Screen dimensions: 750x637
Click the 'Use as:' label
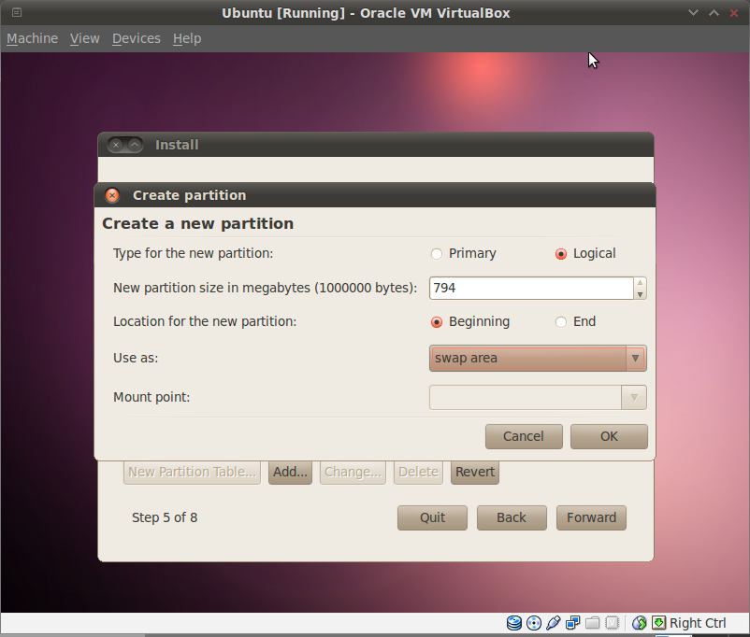coord(136,358)
